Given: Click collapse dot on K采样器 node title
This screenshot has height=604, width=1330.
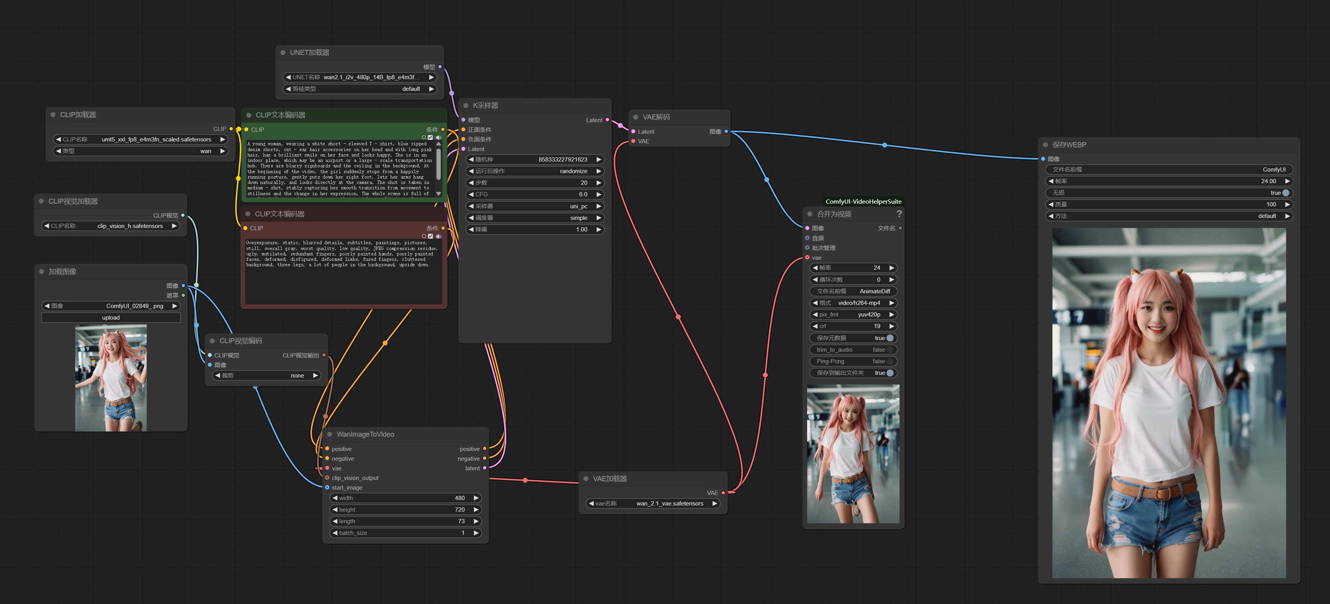Looking at the screenshot, I should pyautogui.click(x=466, y=105).
